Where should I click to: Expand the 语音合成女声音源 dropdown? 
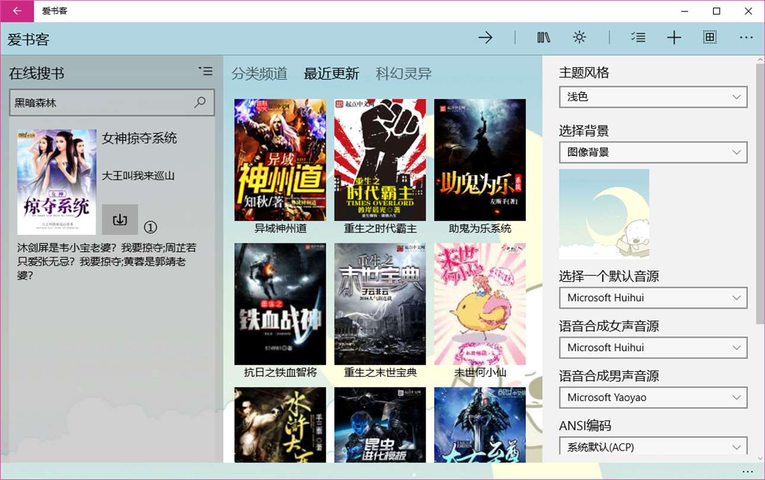tap(653, 347)
